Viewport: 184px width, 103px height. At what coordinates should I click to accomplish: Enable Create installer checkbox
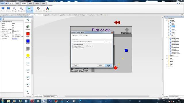pyautogui.click(x=73, y=46)
